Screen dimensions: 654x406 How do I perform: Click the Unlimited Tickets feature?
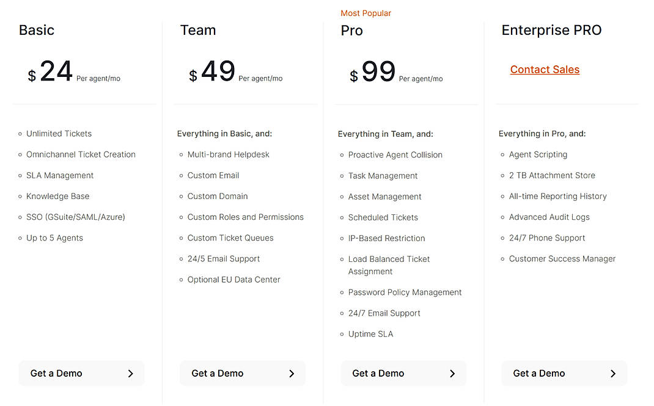click(59, 134)
